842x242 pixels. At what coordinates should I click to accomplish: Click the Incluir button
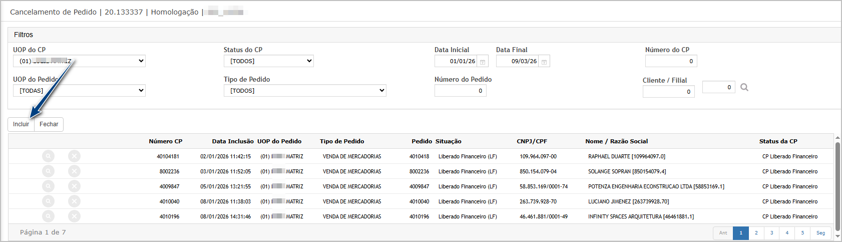pos(21,124)
